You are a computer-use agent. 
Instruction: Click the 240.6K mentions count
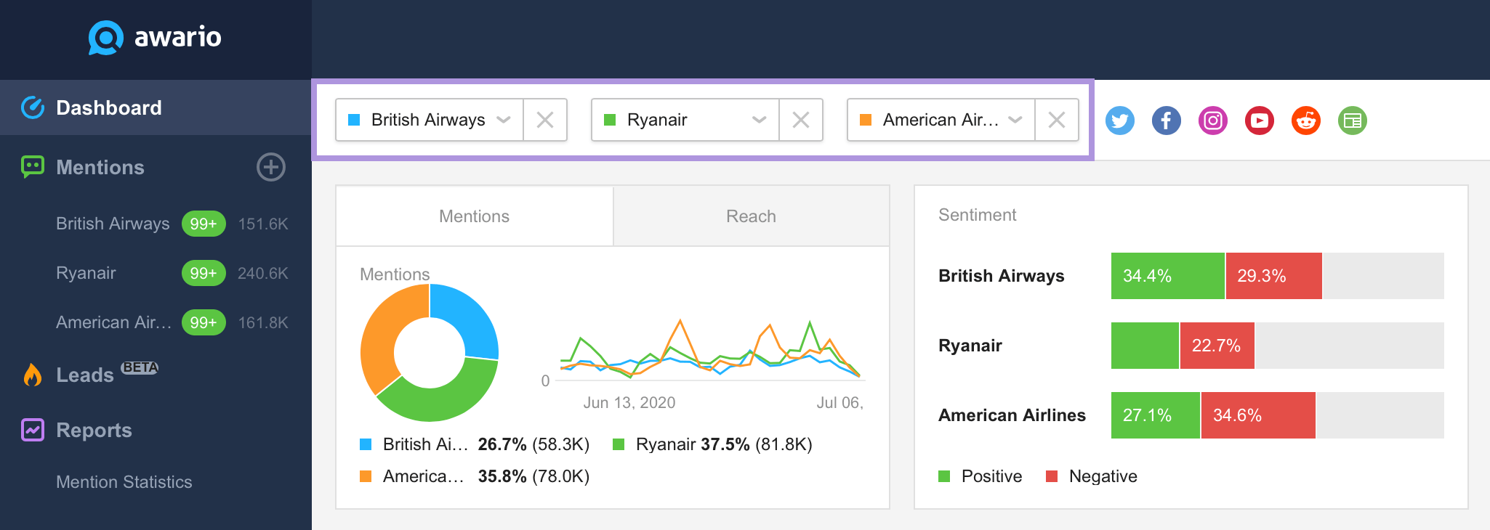(x=263, y=273)
